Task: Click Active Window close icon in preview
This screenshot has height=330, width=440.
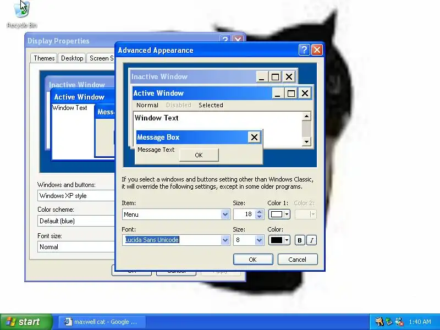Action: click(x=305, y=93)
